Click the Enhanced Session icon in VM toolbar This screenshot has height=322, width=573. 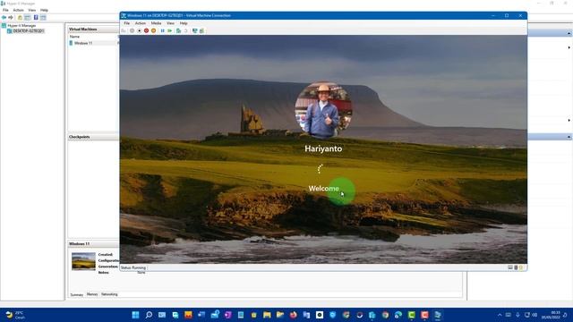point(195,31)
